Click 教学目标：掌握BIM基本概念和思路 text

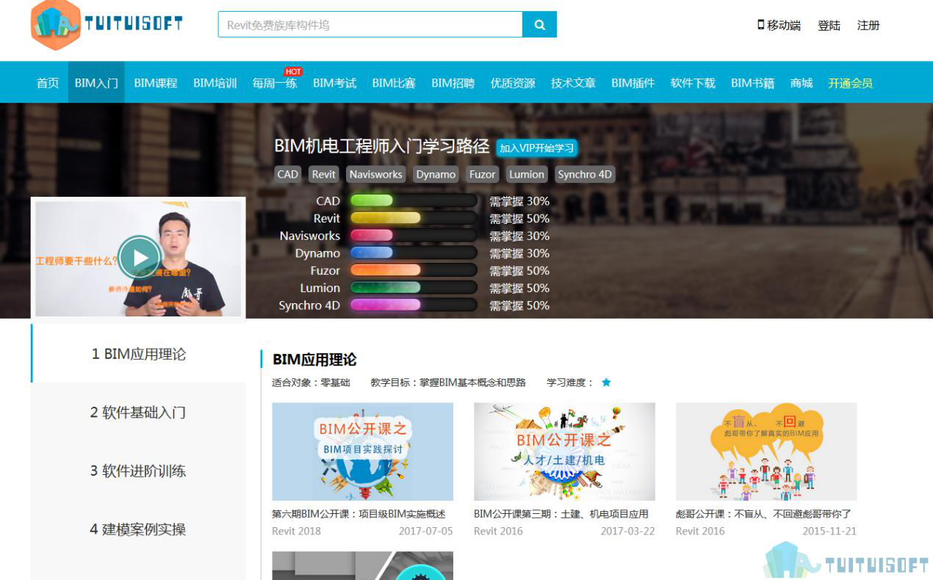[448, 383]
